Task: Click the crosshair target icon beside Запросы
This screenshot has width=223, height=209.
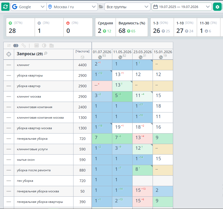Action: (x=9, y=54)
